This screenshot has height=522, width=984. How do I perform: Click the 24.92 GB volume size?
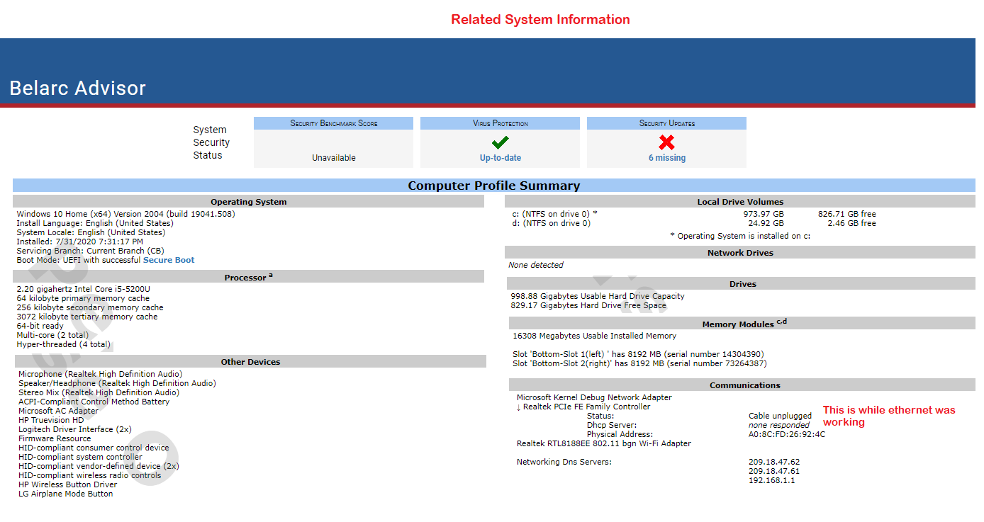point(766,223)
